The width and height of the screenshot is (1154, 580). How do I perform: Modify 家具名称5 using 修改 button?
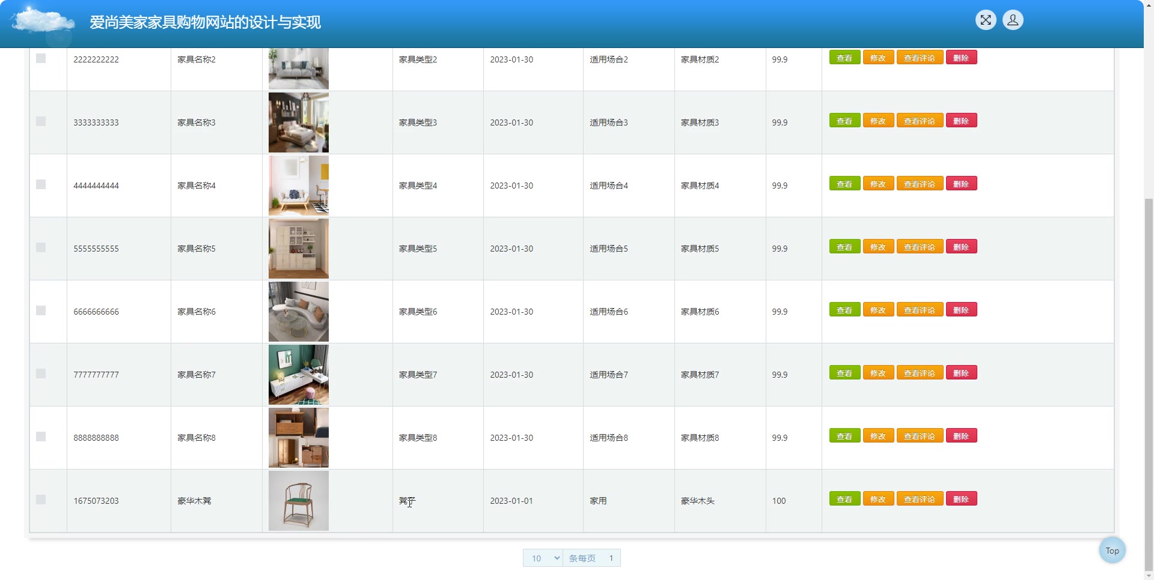point(878,247)
